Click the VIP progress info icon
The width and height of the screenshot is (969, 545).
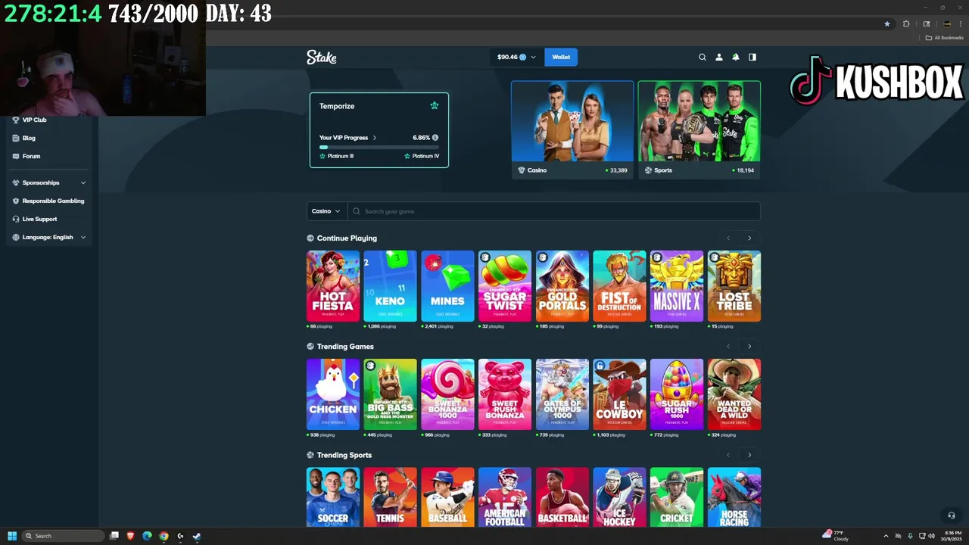(435, 138)
